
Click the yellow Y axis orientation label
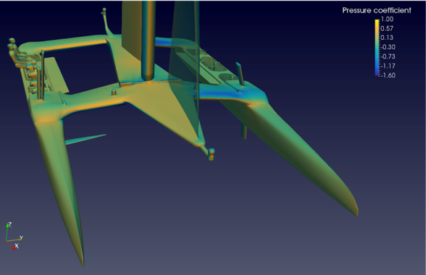click(x=21, y=238)
